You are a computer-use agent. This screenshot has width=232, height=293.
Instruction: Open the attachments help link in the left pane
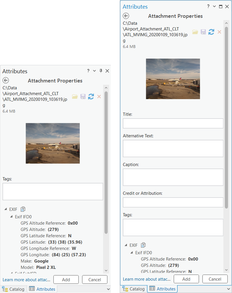point(26,280)
